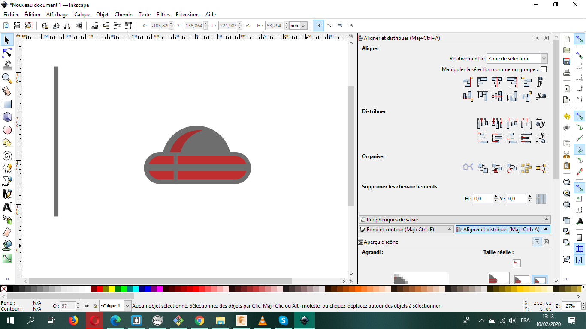Screen dimensions: 586x329
Task: Select the Text tool
Action: coord(7,207)
